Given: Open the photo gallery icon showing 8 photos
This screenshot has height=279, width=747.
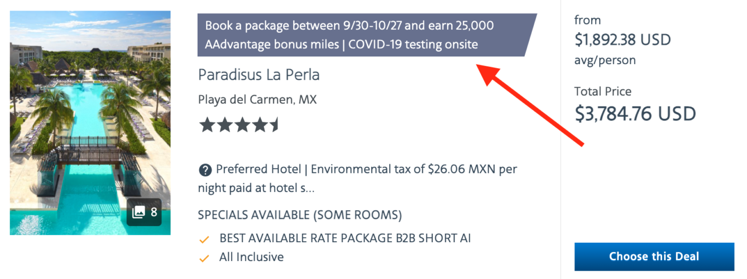Looking at the screenshot, I should coord(144,212).
